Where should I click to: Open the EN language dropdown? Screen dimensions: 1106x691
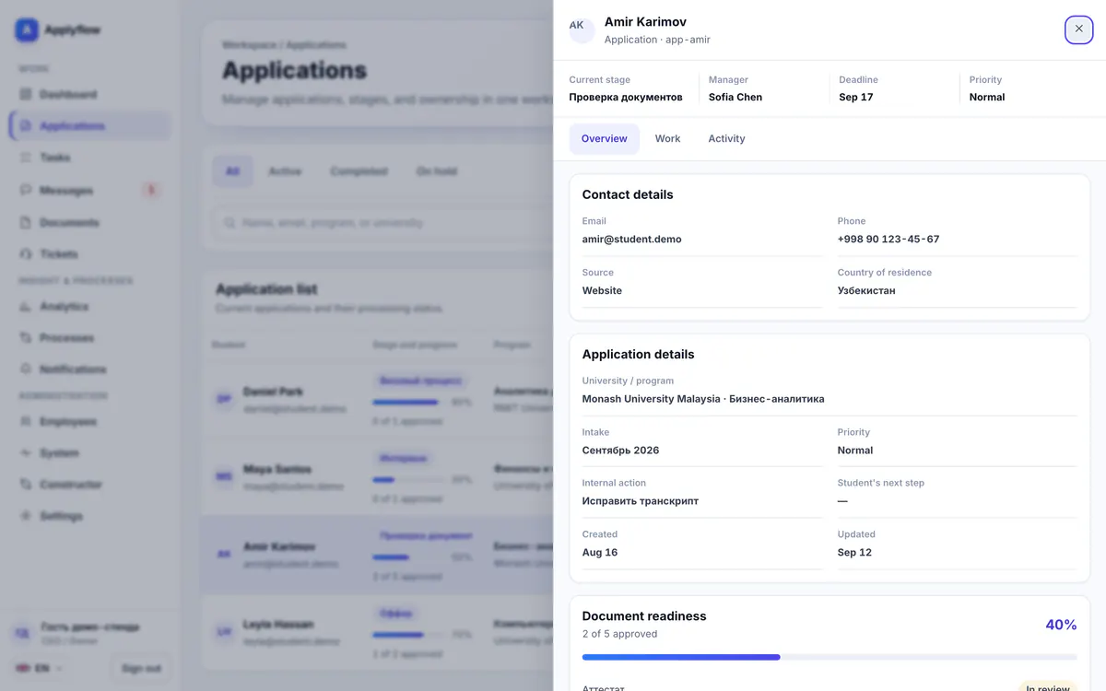pos(39,668)
